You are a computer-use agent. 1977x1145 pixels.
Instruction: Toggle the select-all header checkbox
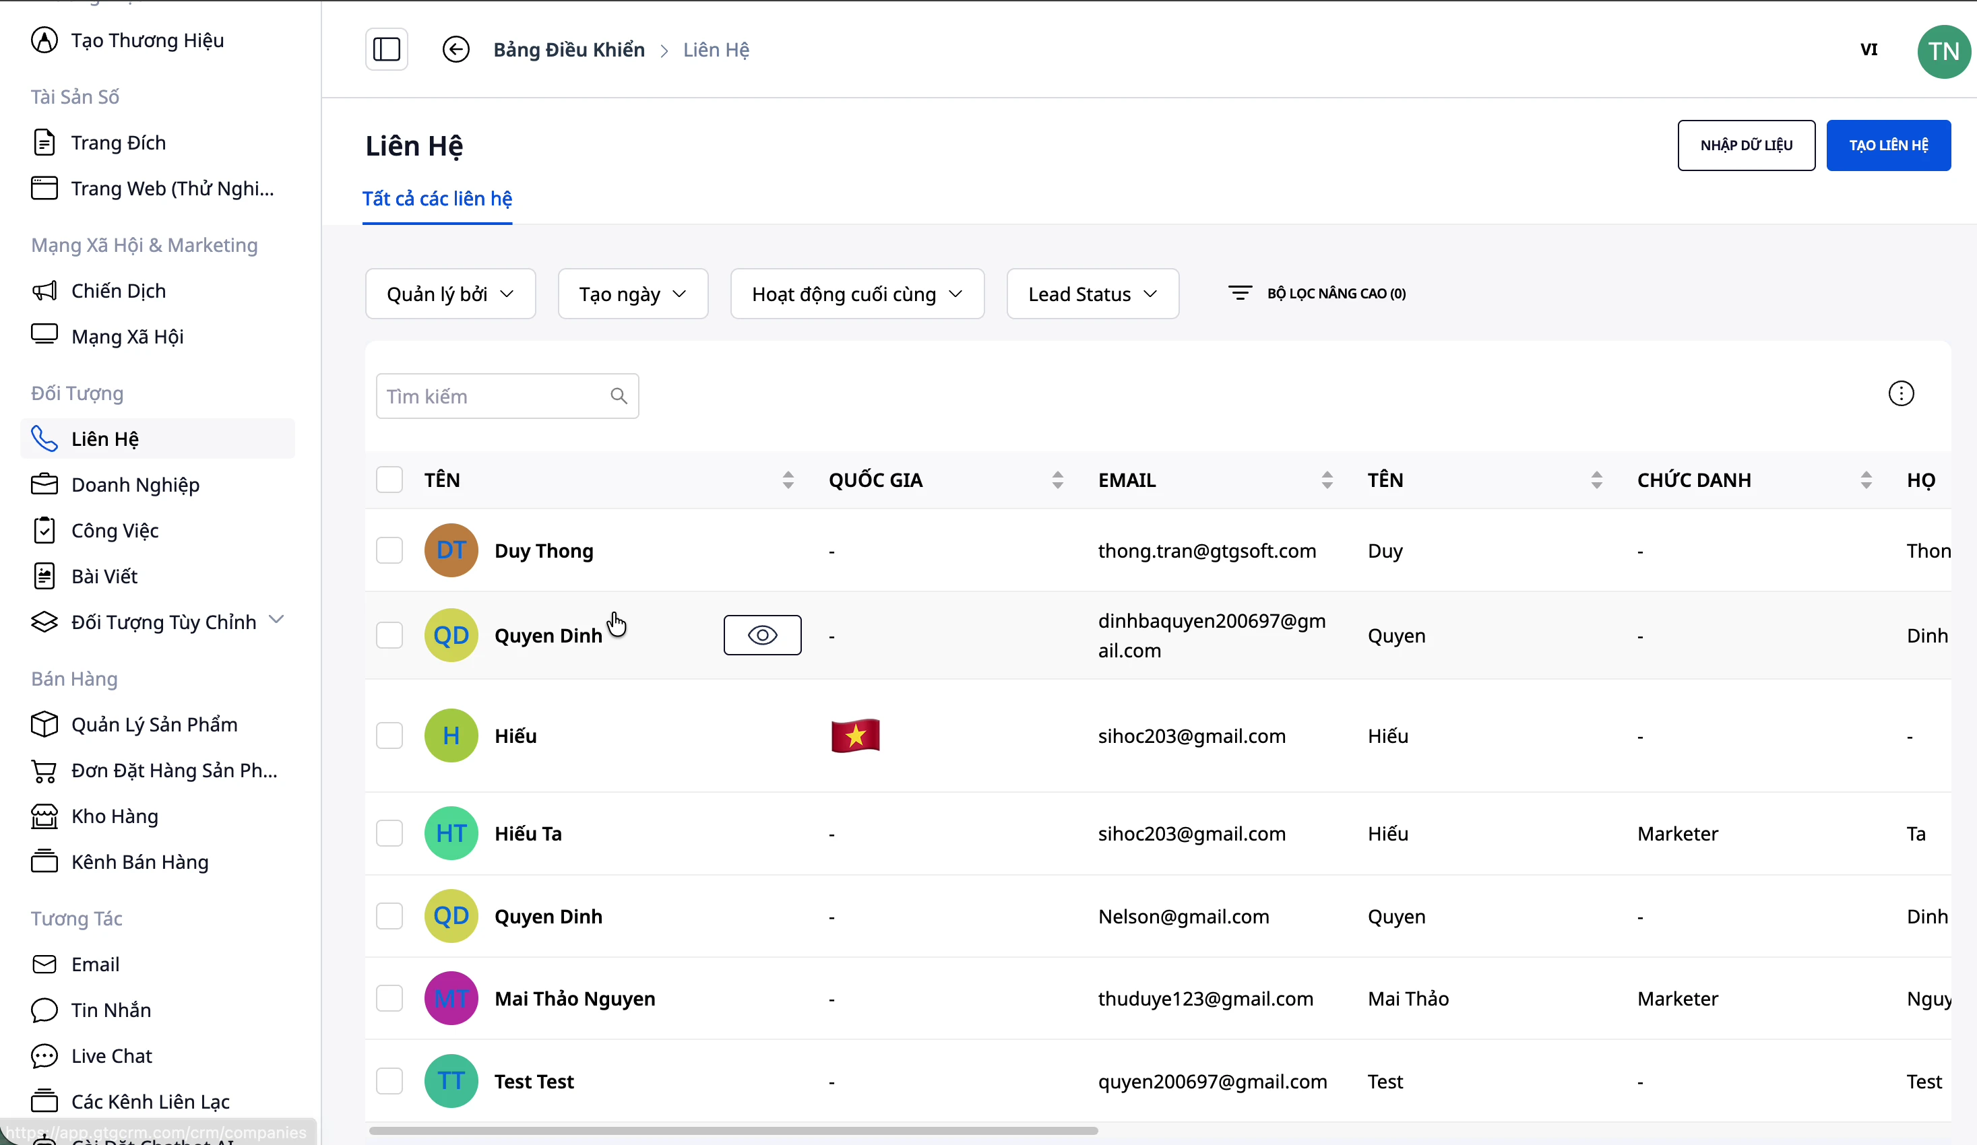point(389,480)
